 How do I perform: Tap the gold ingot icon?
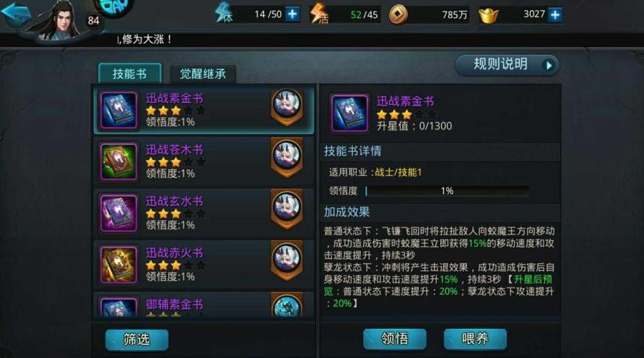488,16
